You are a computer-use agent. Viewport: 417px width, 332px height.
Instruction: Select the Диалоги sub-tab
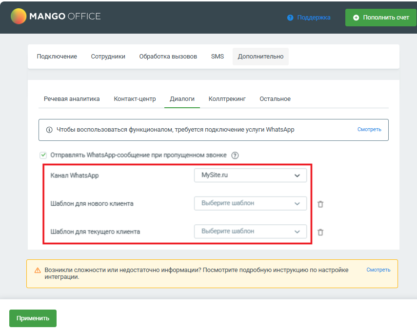pos(182,99)
